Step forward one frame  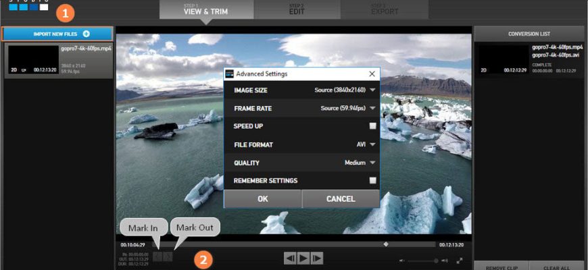pyautogui.click(x=317, y=258)
